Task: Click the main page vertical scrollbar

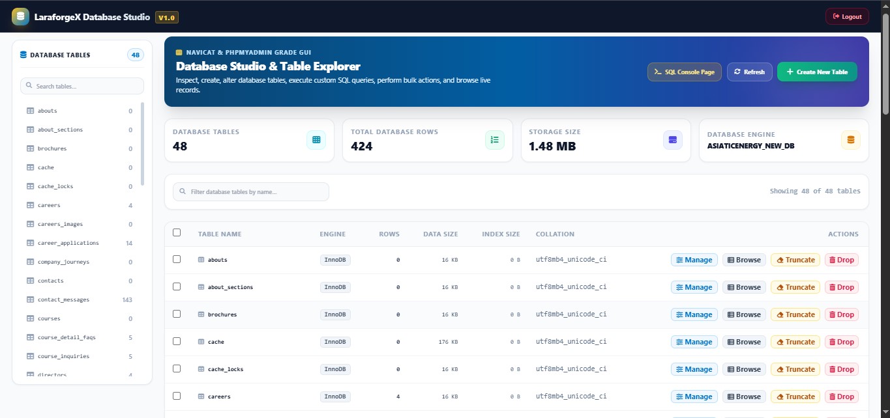Action: click(x=885, y=65)
